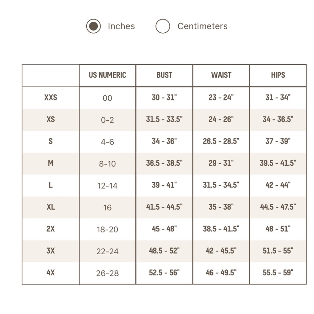Image resolution: width=314 pixels, height=314 pixels.
Task: Click the US numeric 12-14 cell
Action: (x=107, y=186)
